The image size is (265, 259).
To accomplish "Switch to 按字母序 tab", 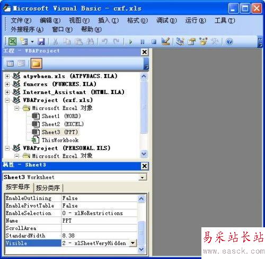I will pos(17,187).
